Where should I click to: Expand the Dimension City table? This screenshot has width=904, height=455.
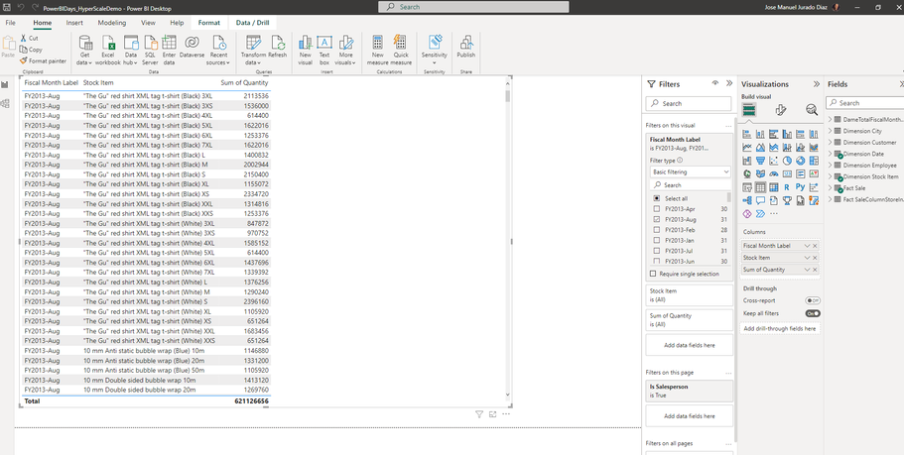click(831, 131)
